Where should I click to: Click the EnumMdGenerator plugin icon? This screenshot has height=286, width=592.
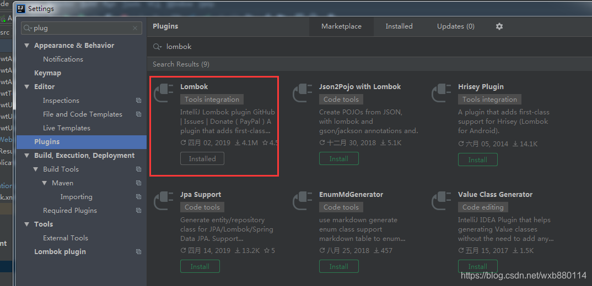(x=303, y=201)
